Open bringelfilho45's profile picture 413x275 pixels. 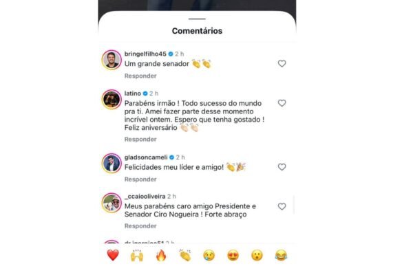112,60
